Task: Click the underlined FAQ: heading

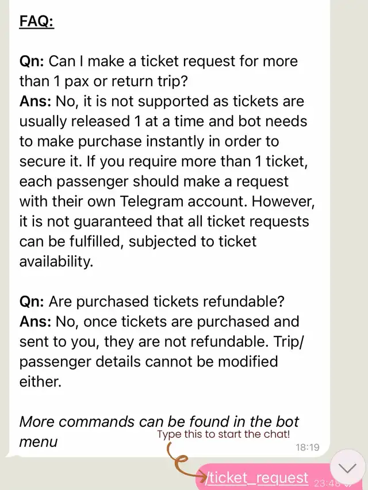Action: pyautogui.click(x=37, y=22)
